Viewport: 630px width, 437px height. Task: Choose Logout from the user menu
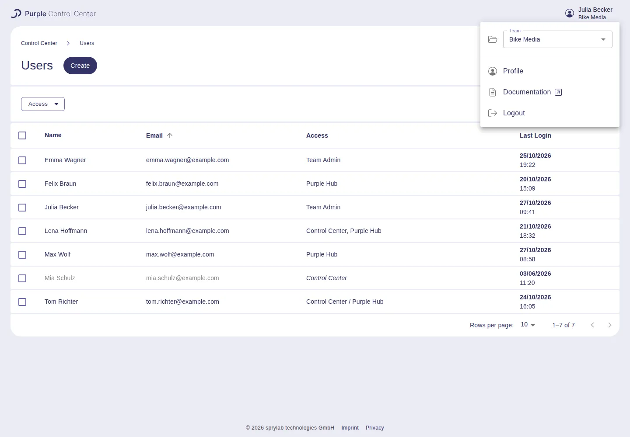pos(550,113)
